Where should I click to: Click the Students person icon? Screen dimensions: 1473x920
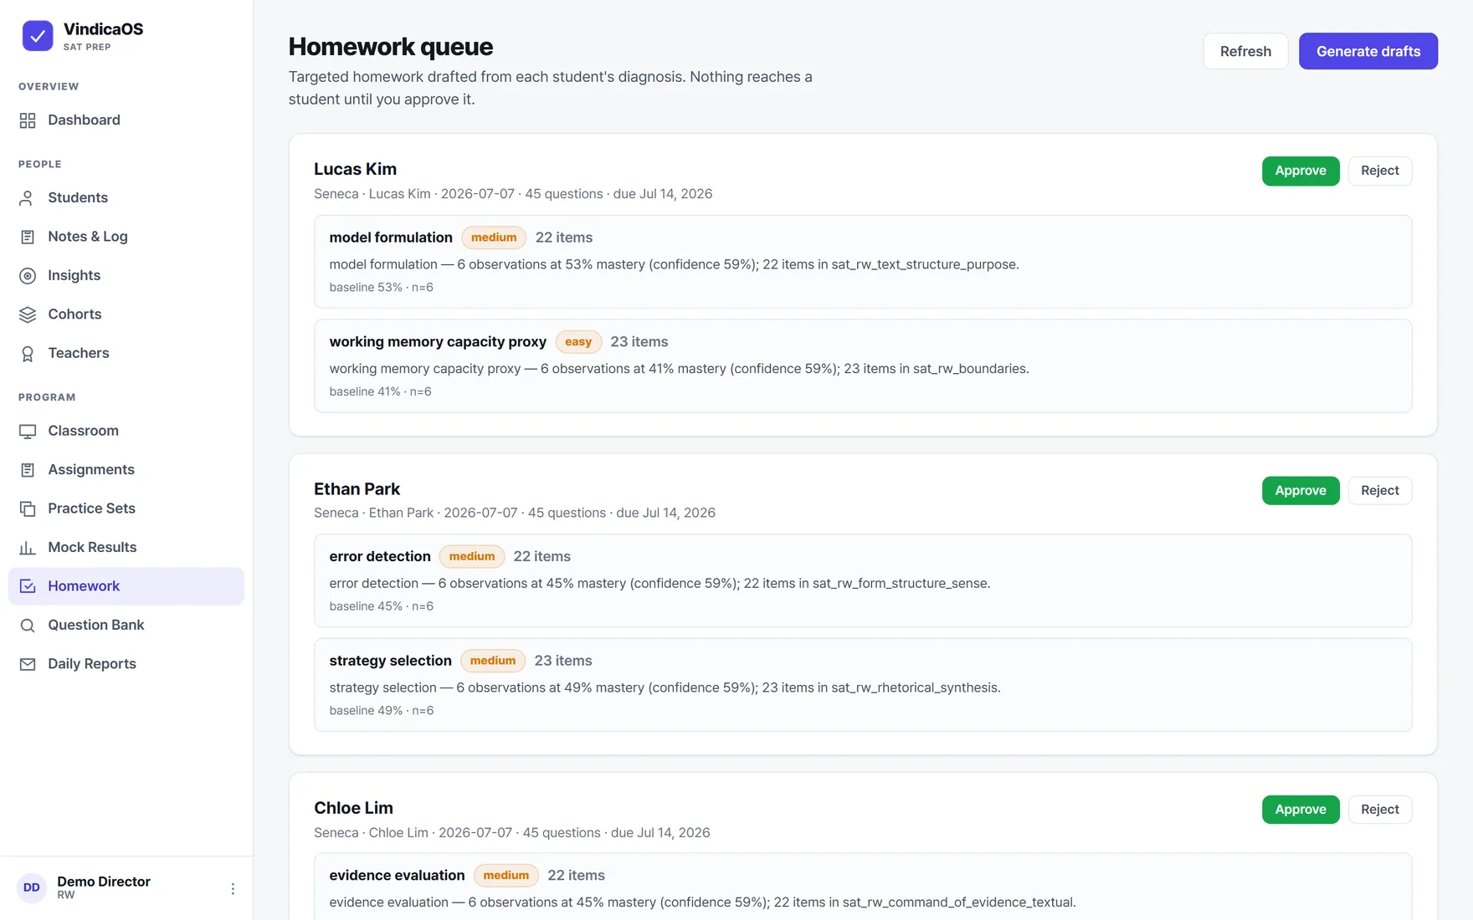point(28,198)
